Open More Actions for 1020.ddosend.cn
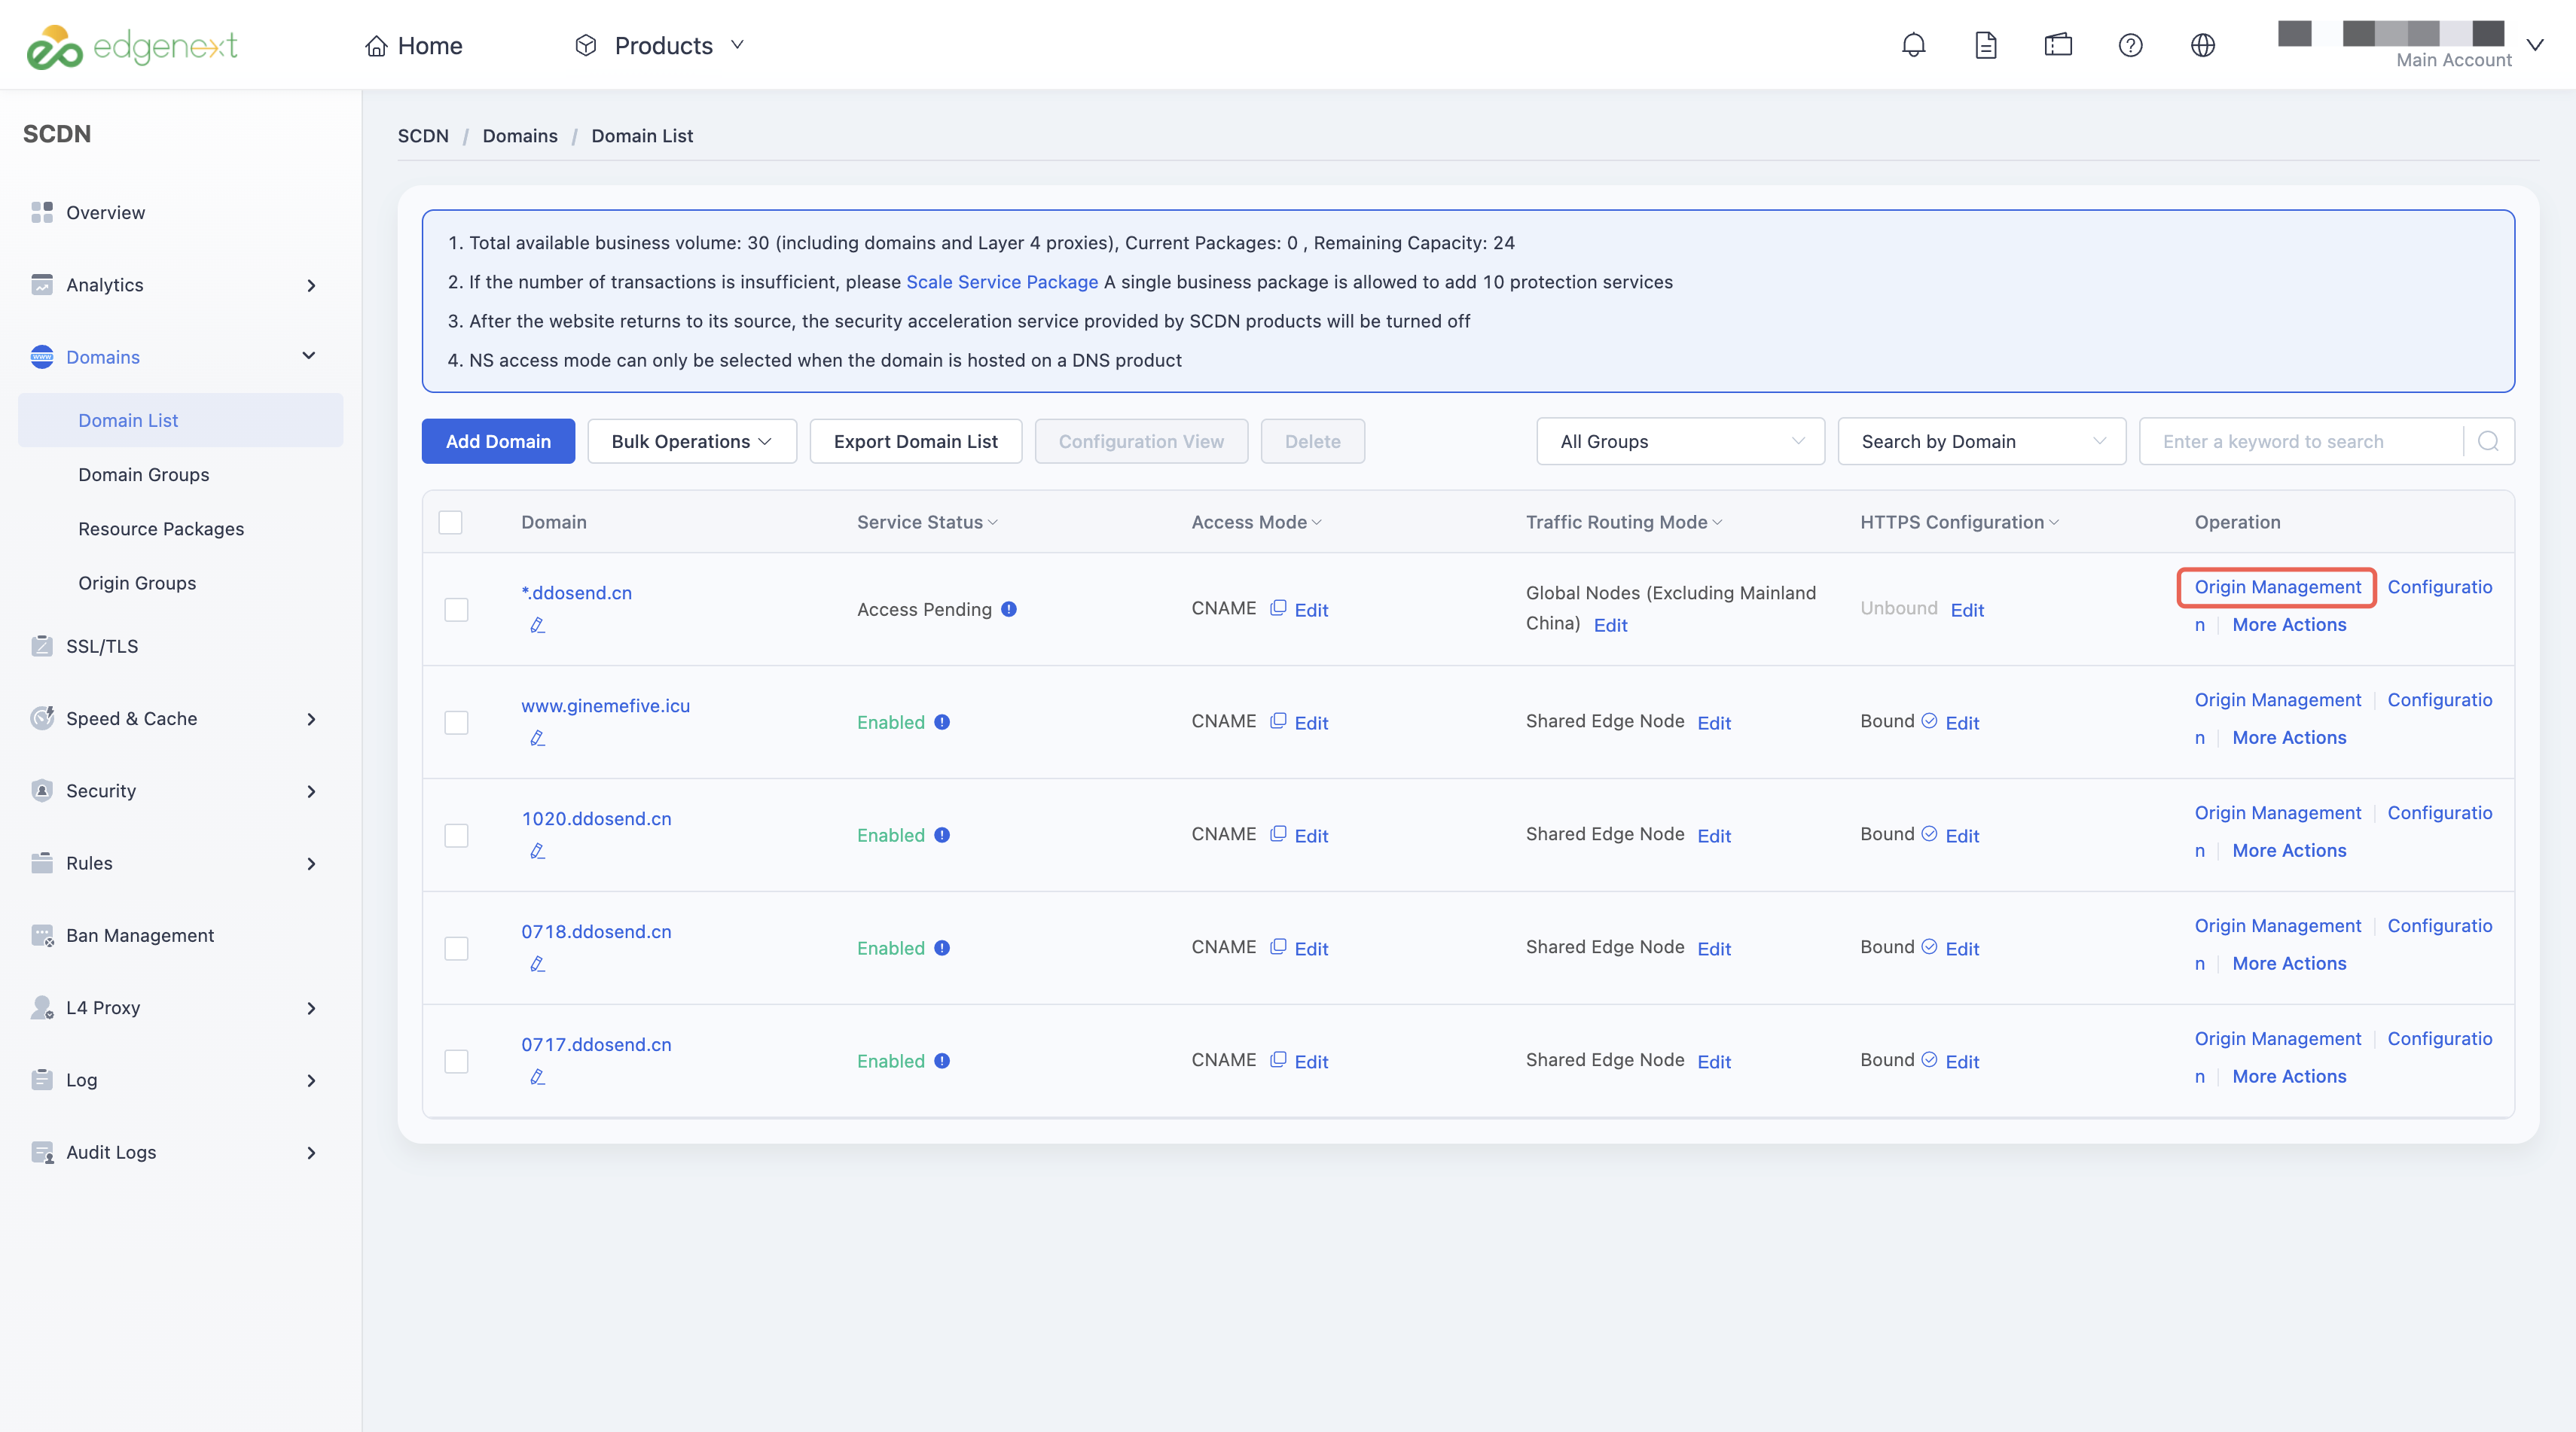Image resolution: width=2576 pixels, height=1432 pixels. pyautogui.click(x=2289, y=851)
